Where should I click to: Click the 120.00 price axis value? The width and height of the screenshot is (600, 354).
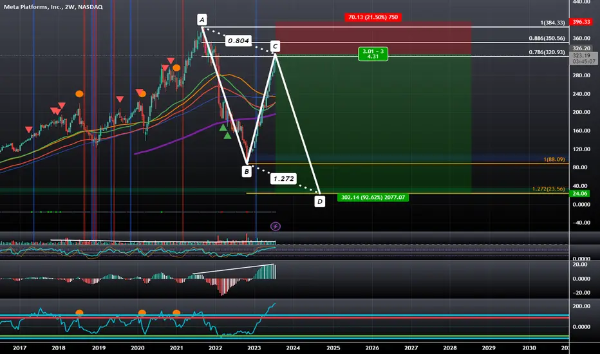coord(581,149)
